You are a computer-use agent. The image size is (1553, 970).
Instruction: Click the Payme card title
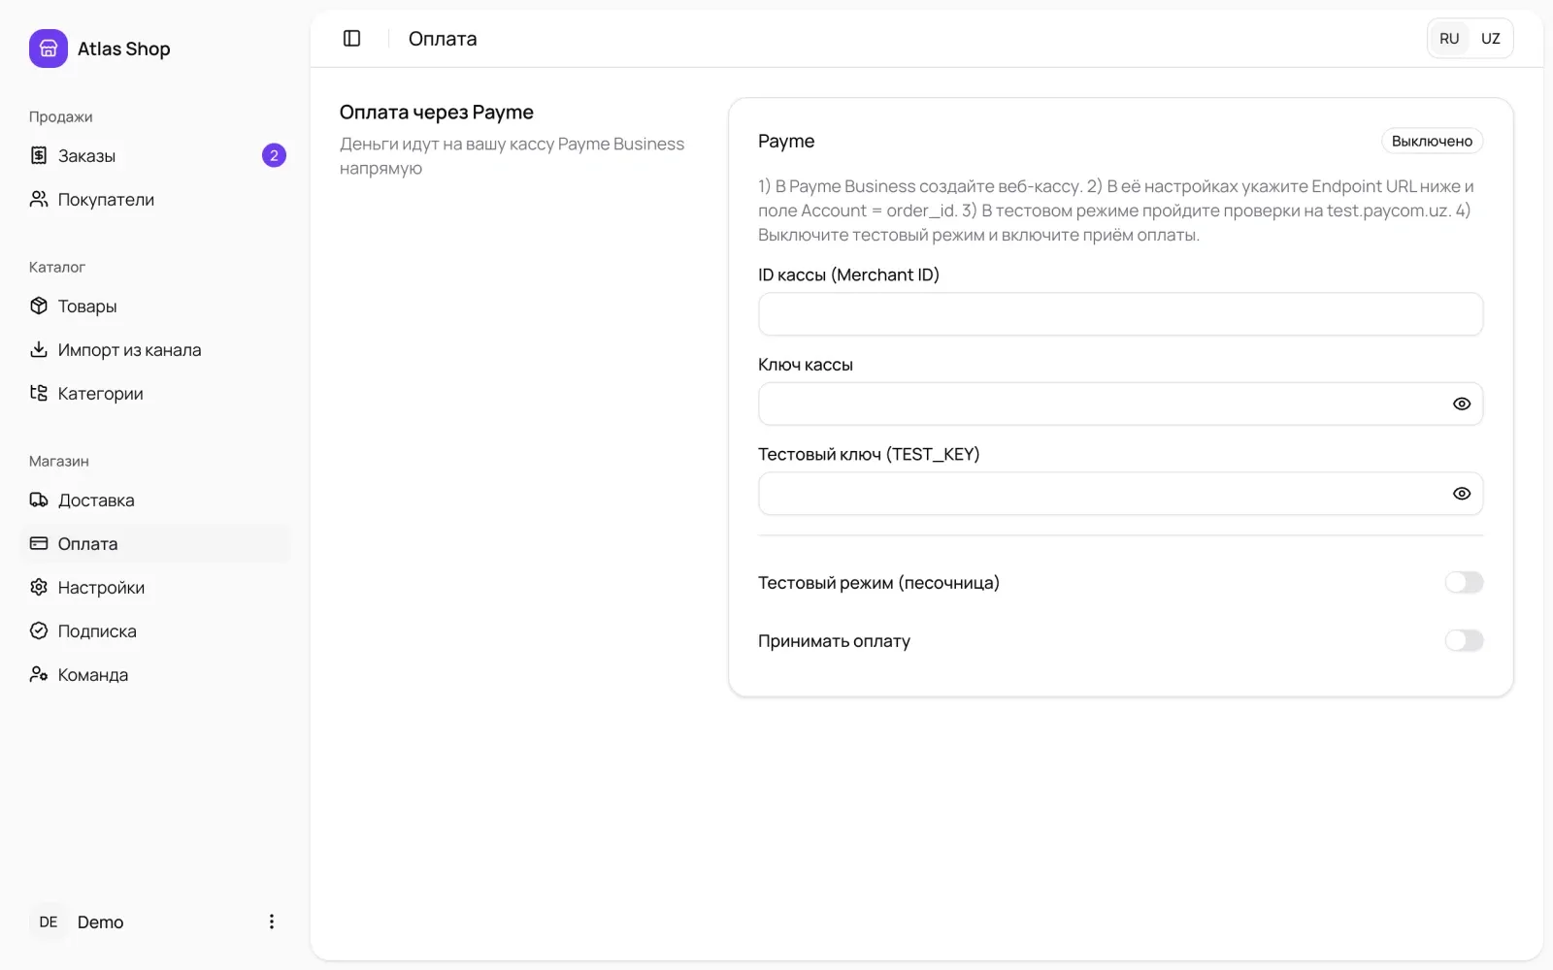coord(786,141)
